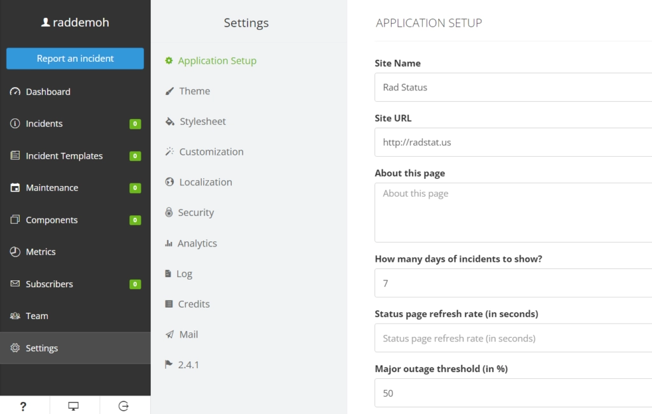This screenshot has width=652, height=414.
Task: Switch to the Customization settings tab
Action: coord(211,152)
